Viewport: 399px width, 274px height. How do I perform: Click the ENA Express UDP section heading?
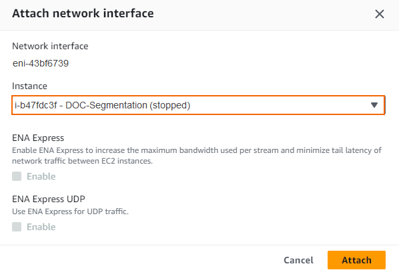pyautogui.click(x=49, y=199)
